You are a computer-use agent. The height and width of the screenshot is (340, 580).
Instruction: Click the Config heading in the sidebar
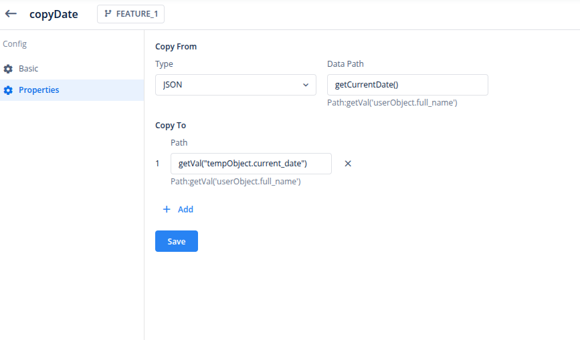tap(15, 44)
